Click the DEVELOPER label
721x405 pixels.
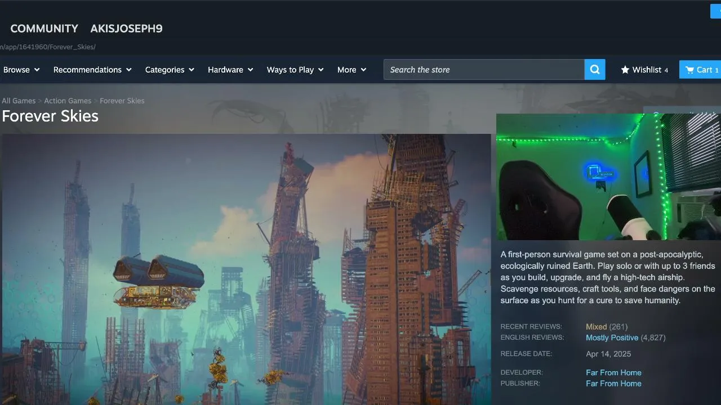point(522,372)
